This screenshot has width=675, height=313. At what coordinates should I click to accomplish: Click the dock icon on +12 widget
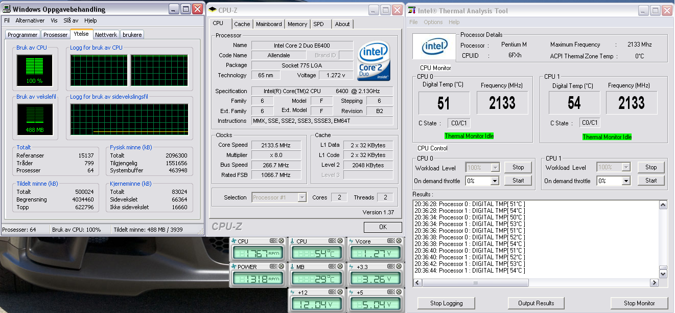[332, 292]
